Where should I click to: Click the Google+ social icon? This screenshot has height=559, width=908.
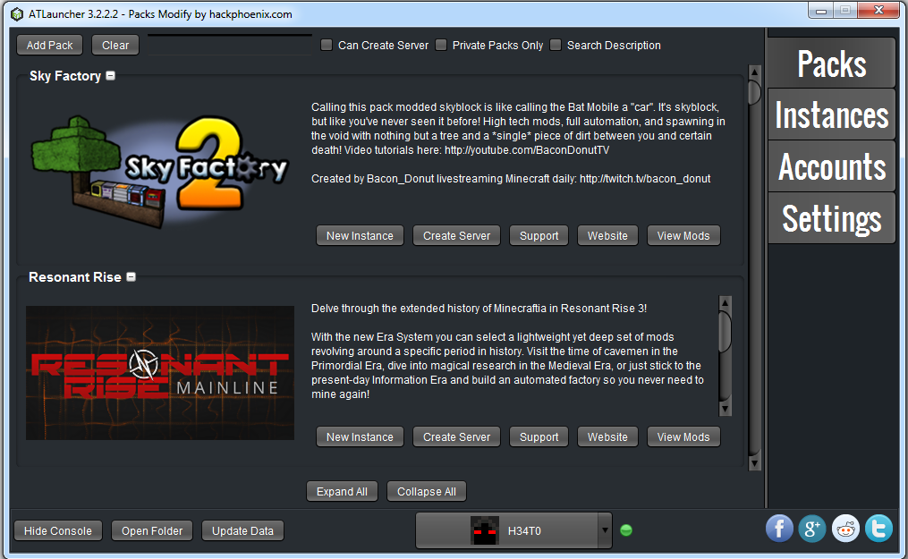(811, 529)
